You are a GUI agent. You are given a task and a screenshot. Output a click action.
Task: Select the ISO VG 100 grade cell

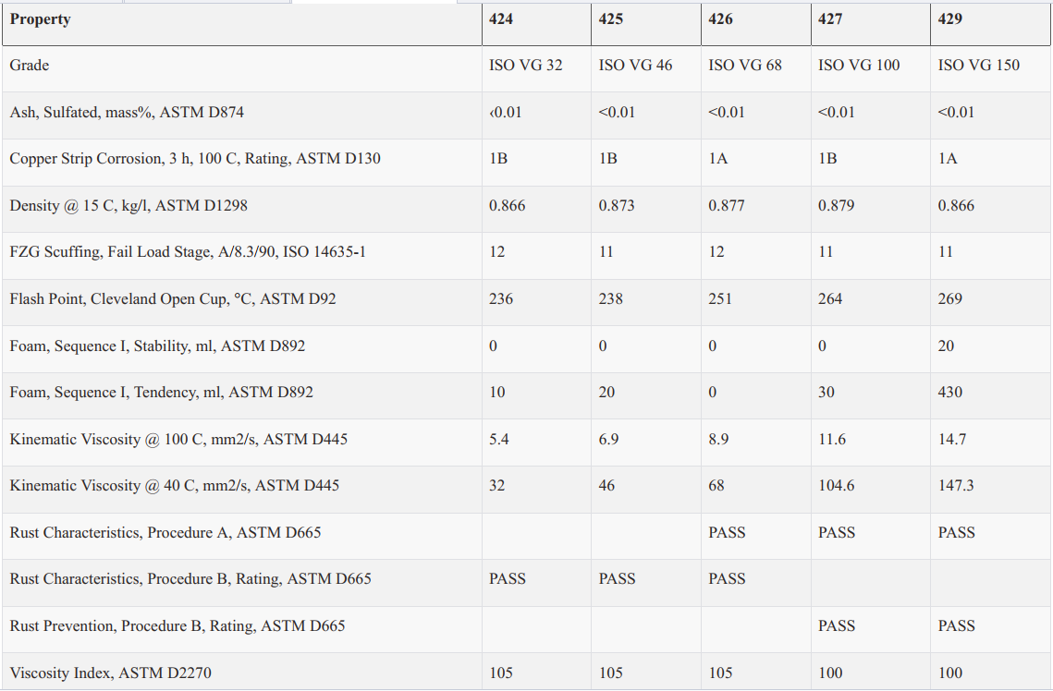click(x=859, y=66)
